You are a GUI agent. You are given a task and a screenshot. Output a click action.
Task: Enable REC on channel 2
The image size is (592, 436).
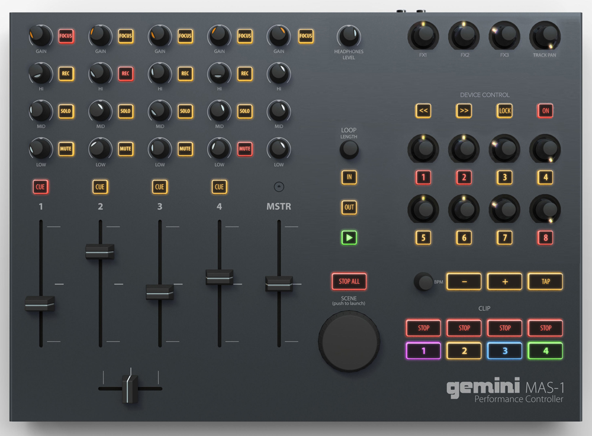tap(125, 73)
